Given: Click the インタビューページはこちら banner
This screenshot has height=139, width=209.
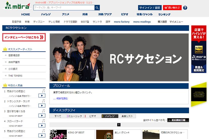Looking at the screenshot, I should (x=24, y=37).
